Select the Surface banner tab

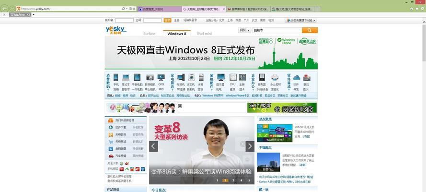coord(149,34)
